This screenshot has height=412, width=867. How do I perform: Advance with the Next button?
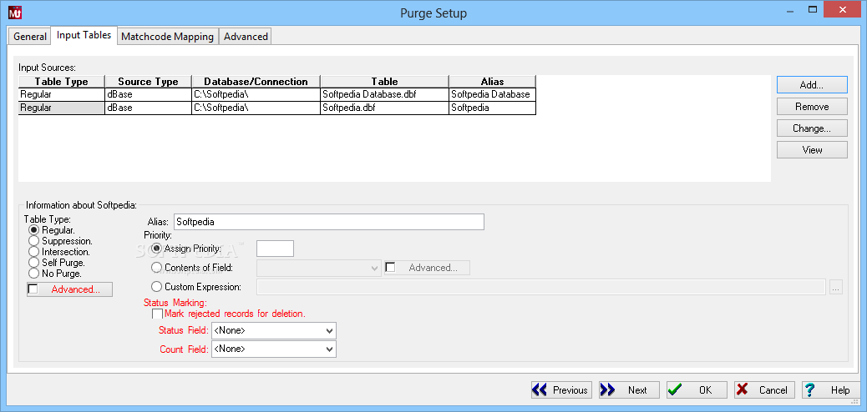click(x=629, y=390)
